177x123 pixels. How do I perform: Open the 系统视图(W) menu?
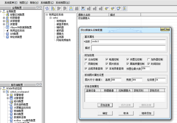click(x=63, y=3)
